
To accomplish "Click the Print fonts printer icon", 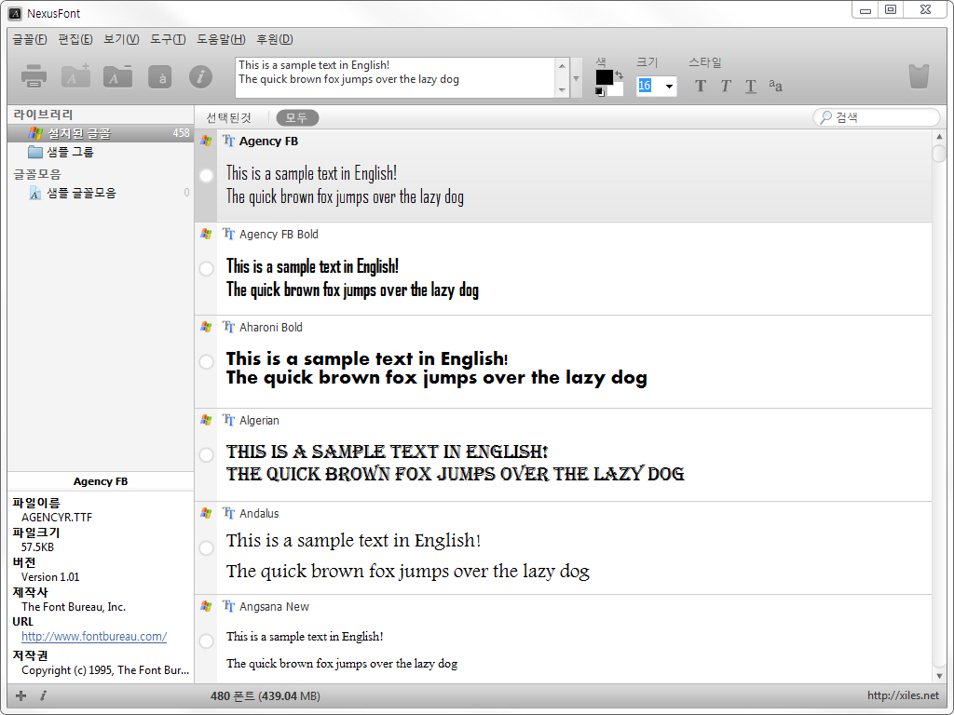I will (34, 76).
